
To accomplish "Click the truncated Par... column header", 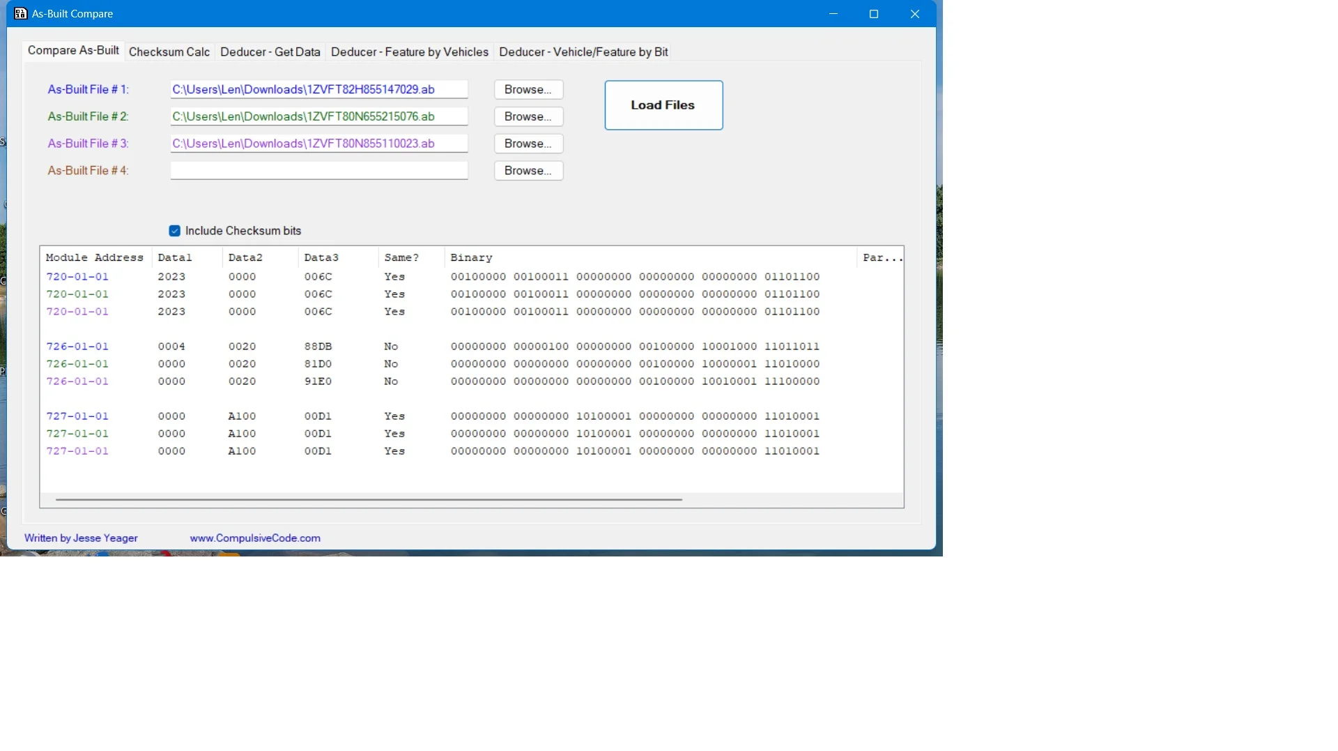I will [x=880, y=258].
